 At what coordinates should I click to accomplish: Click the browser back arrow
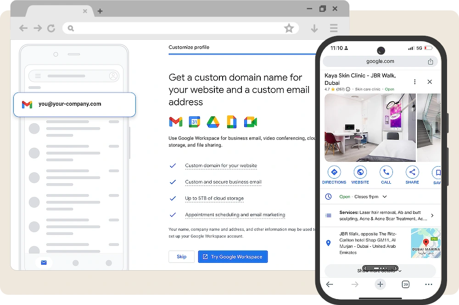point(23,28)
